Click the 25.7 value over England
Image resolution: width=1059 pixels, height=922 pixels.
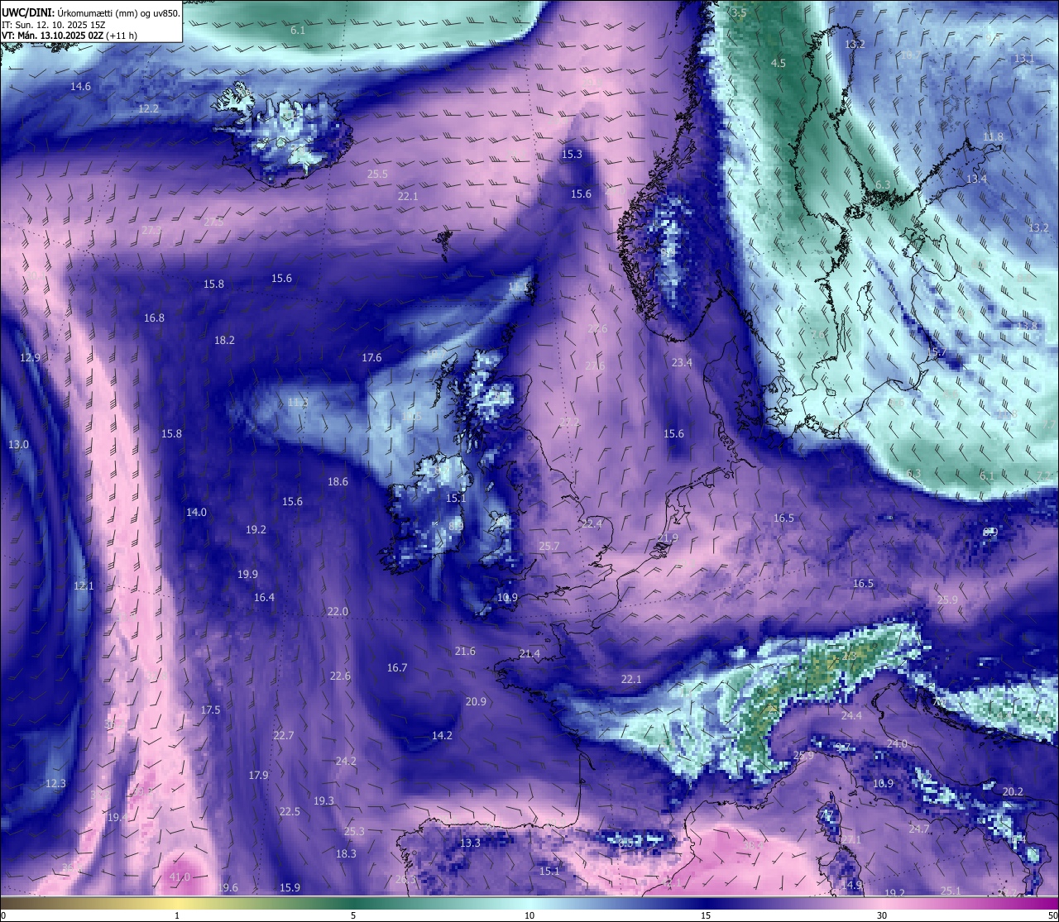click(549, 546)
